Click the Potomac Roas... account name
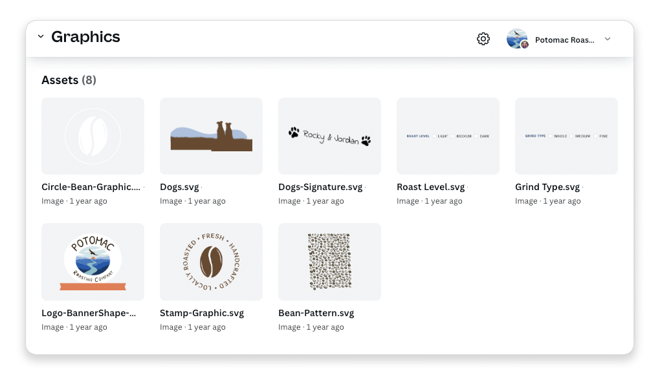The height and width of the screenshot is (375, 660). pos(565,40)
